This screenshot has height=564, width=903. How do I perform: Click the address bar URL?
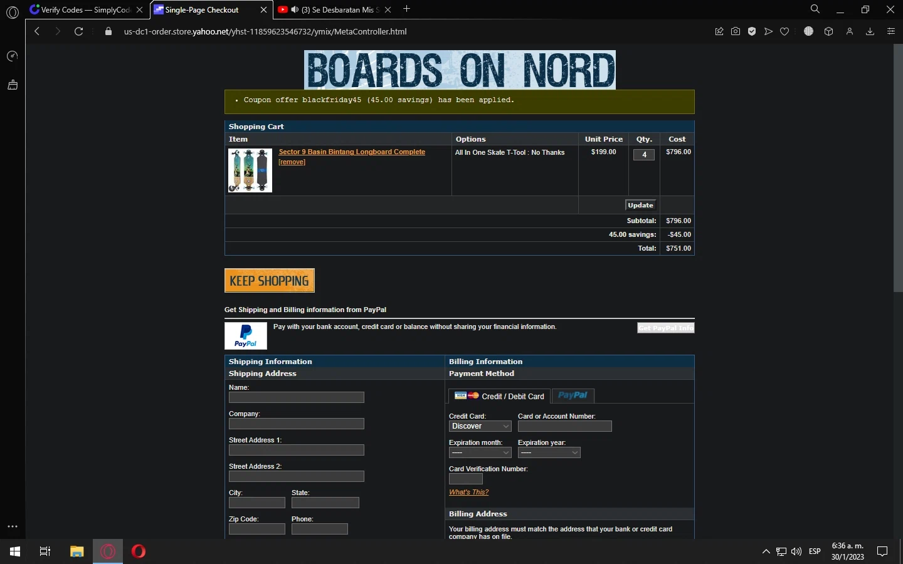tap(265, 31)
